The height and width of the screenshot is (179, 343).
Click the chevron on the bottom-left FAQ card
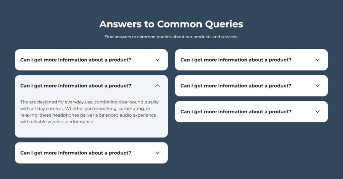[x=157, y=153]
